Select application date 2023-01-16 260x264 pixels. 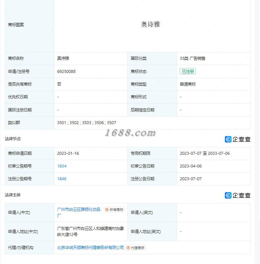tap(68, 153)
